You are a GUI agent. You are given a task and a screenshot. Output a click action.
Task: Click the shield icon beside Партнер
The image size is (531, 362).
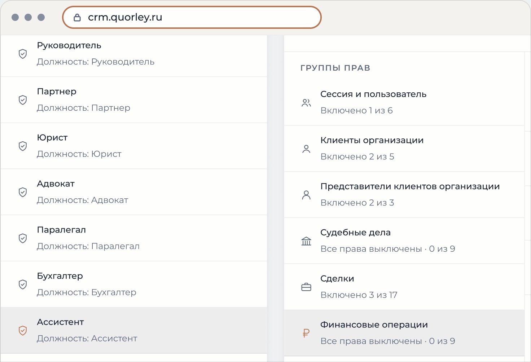click(x=23, y=100)
